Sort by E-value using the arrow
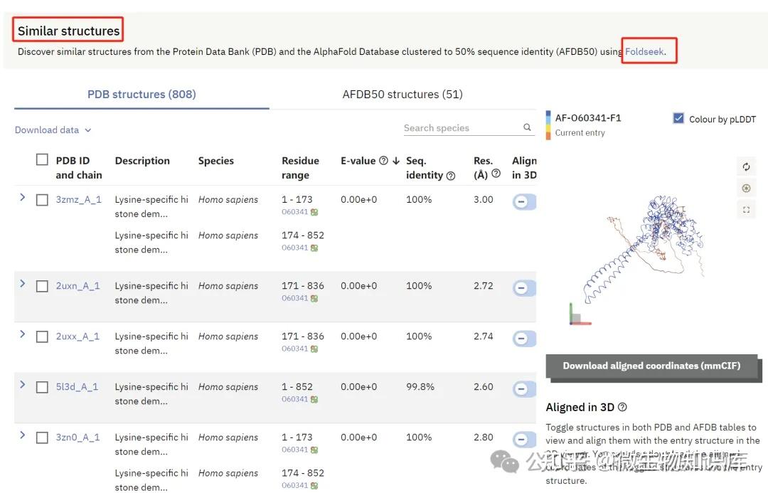The width and height of the screenshot is (768, 493). (396, 161)
